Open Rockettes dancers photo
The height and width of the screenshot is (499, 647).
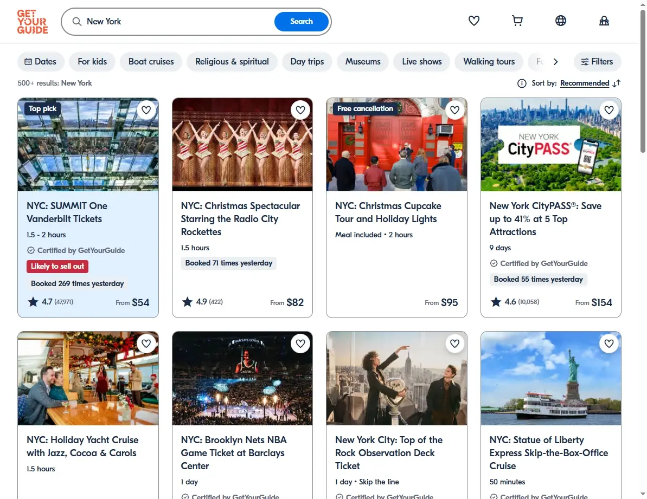pos(242,145)
